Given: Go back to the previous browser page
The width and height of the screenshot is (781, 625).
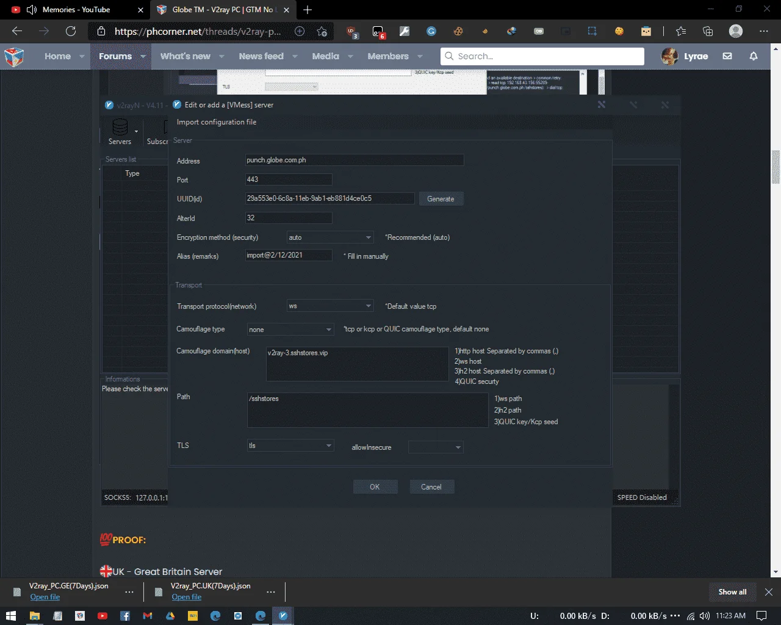Looking at the screenshot, I should click(17, 31).
